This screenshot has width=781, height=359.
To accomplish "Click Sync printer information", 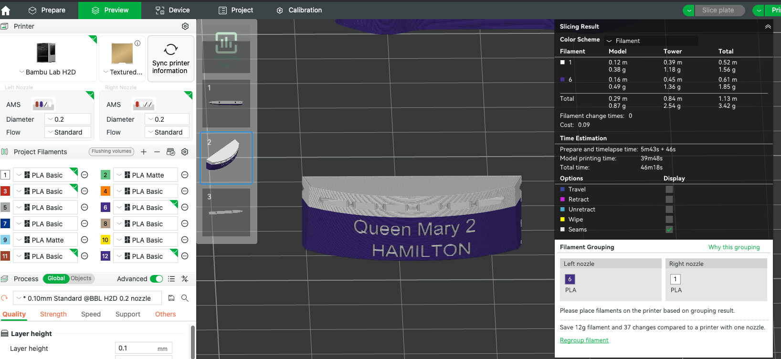I will 171,59.
